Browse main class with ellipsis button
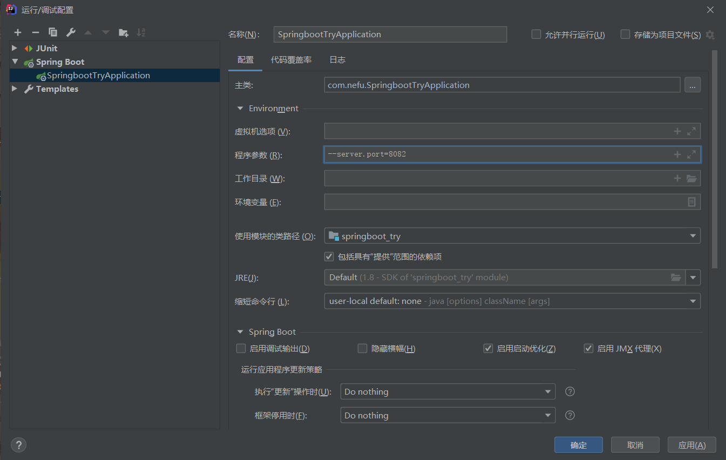This screenshot has width=726, height=460. click(x=693, y=85)
